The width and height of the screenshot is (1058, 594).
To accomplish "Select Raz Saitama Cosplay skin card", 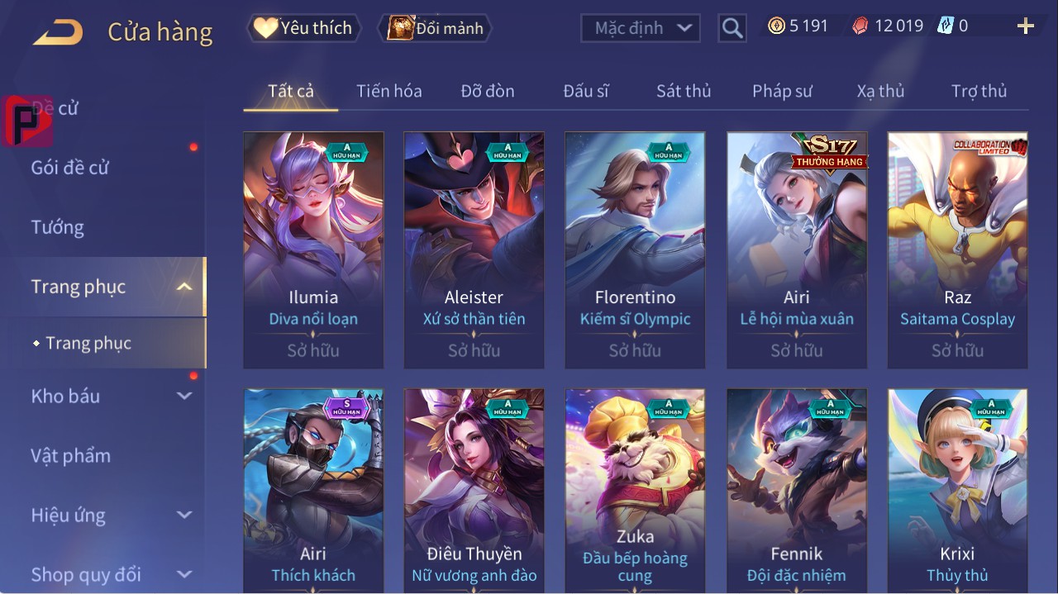I will point(957,250).
